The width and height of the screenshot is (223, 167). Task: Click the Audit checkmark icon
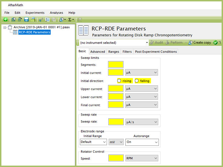pos(152,42)
